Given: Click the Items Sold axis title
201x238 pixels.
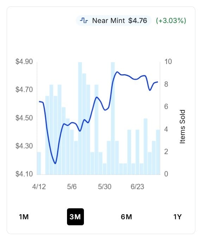Looking at the screenshot, I should click(182, 127).
